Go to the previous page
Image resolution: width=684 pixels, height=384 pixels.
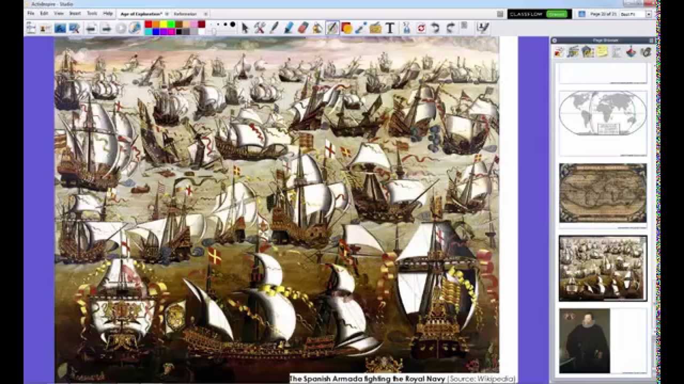tap(91, 28)
